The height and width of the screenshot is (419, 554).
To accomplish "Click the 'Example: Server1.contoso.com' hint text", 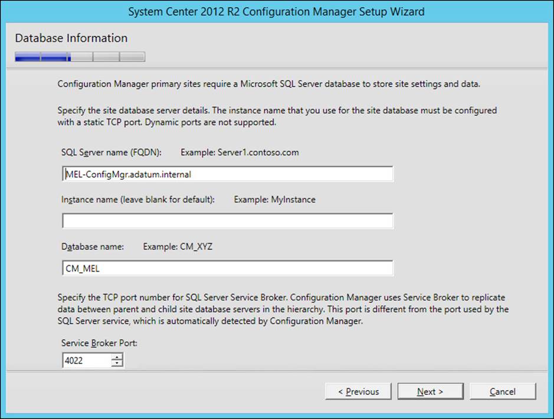I will pos(240,153).
